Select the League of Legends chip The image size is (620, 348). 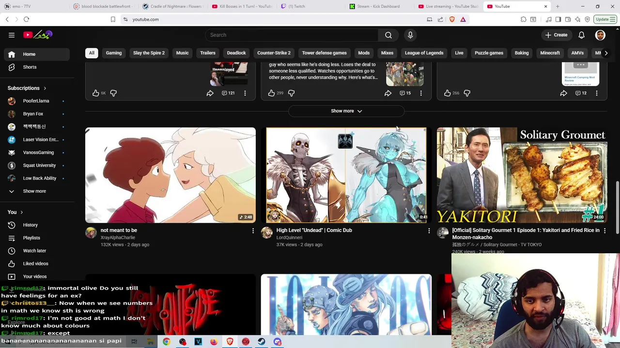pos(424,53)
